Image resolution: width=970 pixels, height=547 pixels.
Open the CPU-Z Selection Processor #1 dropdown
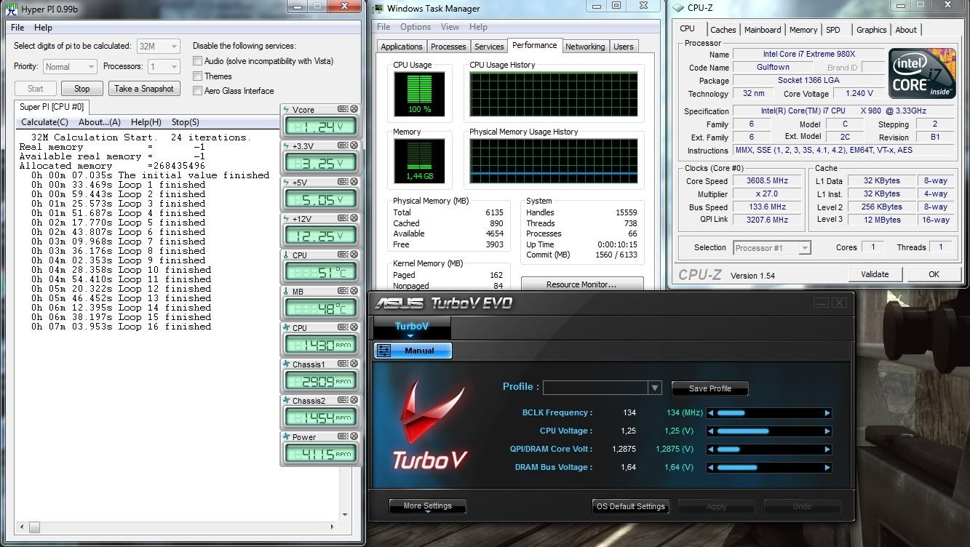(x=771, y=248)
